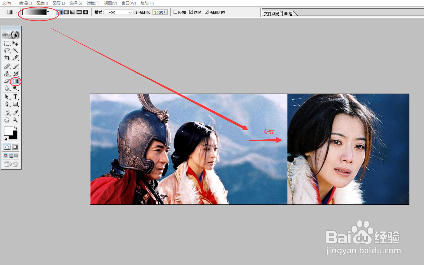Select the Type tool
Image resolution: width=424 pixels, height=265 pixels.
click(15, 97)
